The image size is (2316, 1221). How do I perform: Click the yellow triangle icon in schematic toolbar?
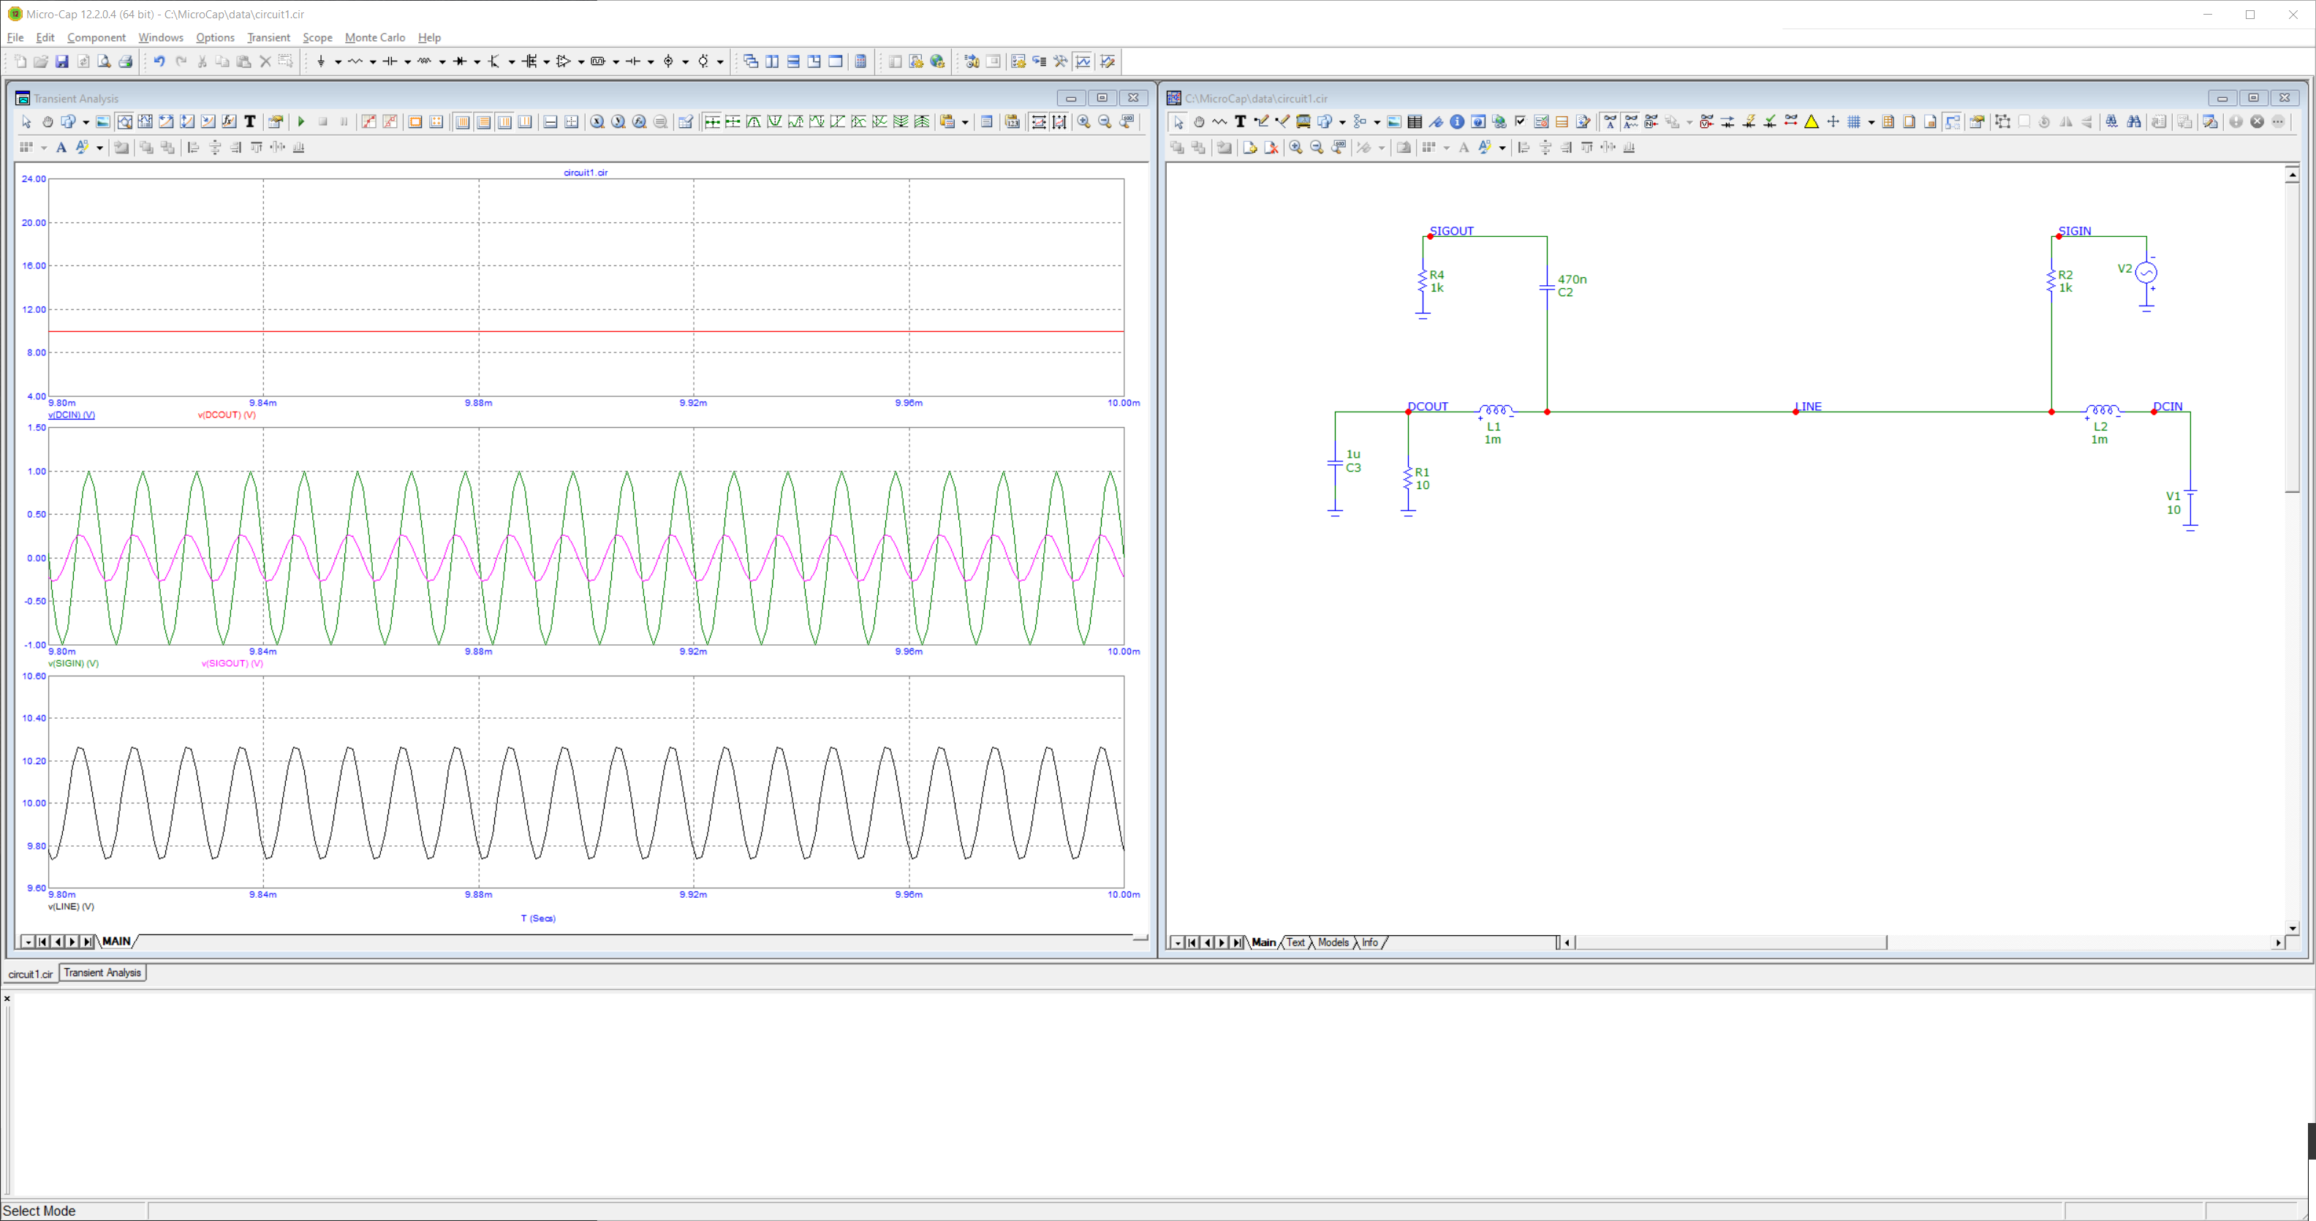tap(1812, 121)
